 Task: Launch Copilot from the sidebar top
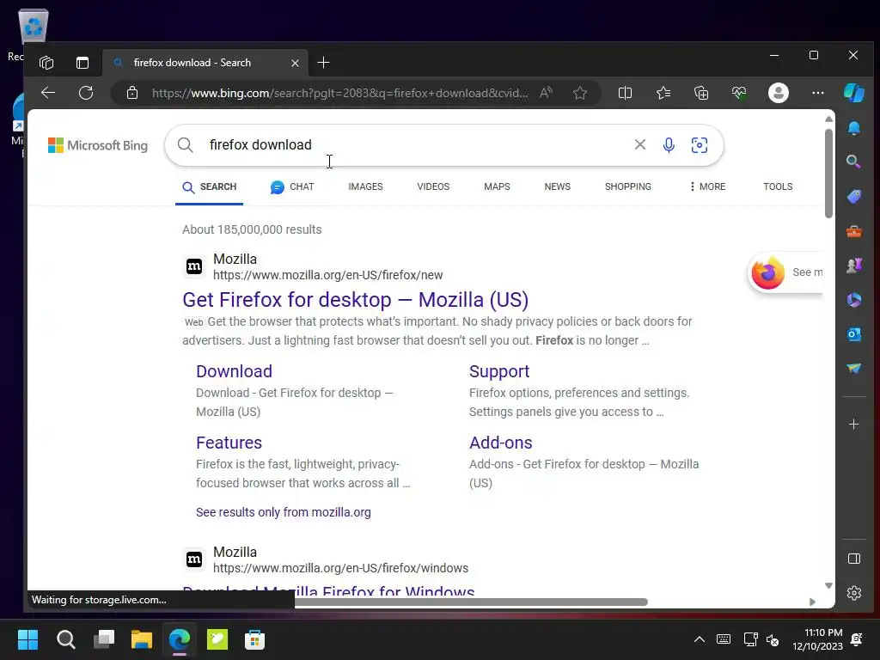[x=854, y=93]
